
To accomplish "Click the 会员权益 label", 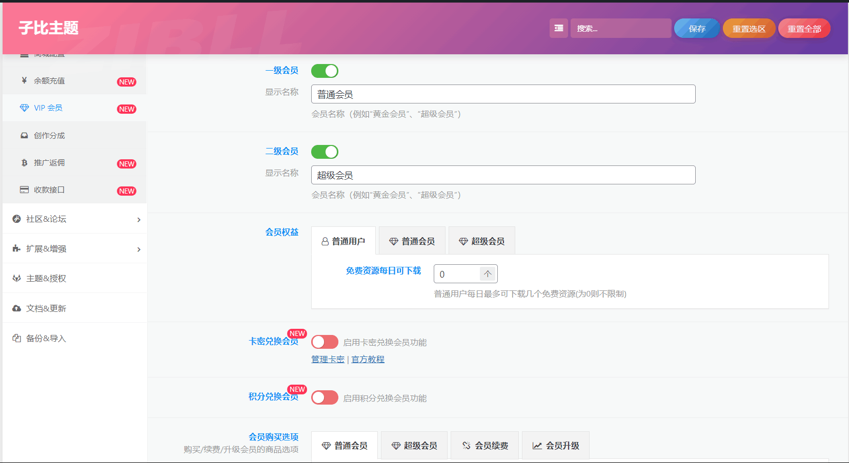I will click(x=281, y=232).
